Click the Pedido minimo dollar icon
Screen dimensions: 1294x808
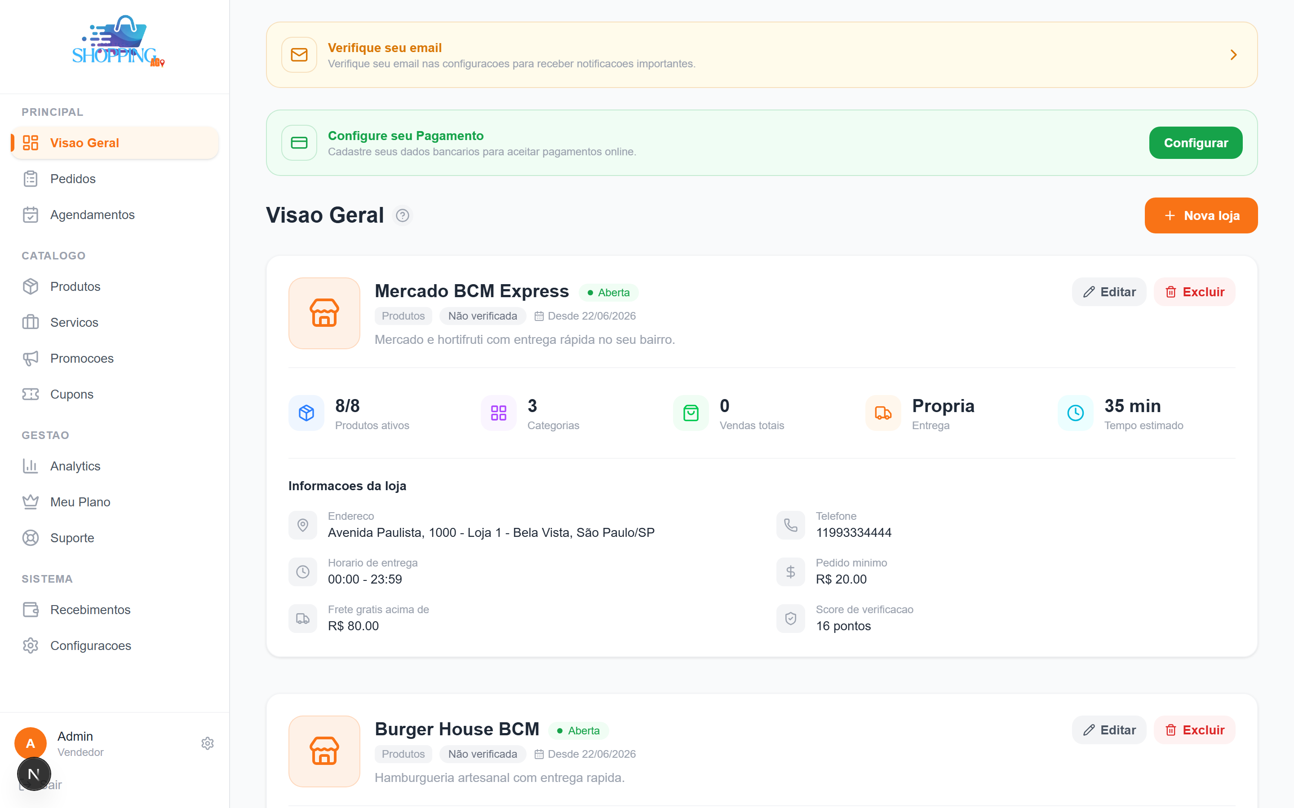pyautogui.click(x=791, y=572)
